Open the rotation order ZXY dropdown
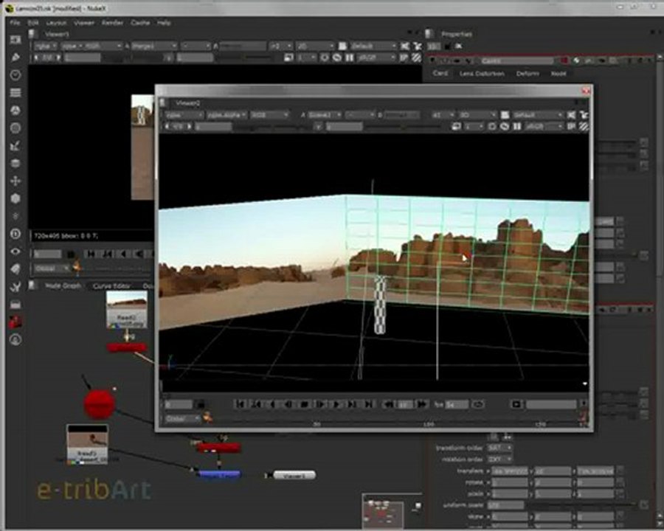Image resolution: width=664 pixels, height=531 pixels. tap(499, 459)
